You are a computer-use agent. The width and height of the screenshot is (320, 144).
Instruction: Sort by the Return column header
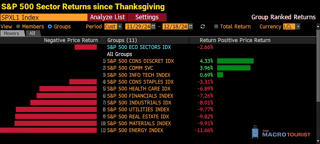208,40
